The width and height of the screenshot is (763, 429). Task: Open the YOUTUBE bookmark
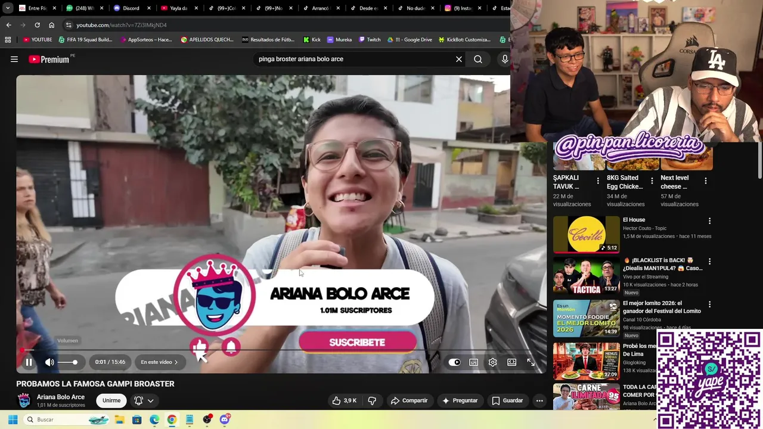pos(38,39)
